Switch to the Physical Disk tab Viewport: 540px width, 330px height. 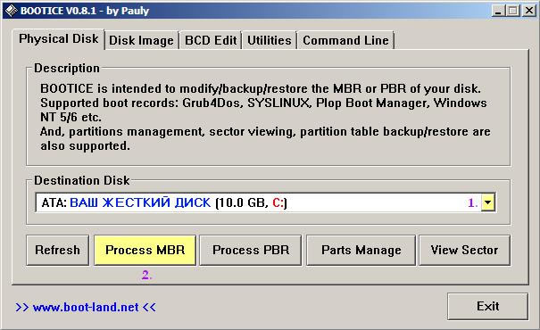coord(59,39)
